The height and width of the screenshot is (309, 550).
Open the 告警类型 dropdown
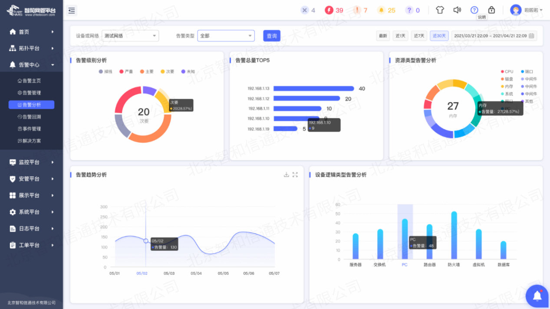tap(226, 36)
